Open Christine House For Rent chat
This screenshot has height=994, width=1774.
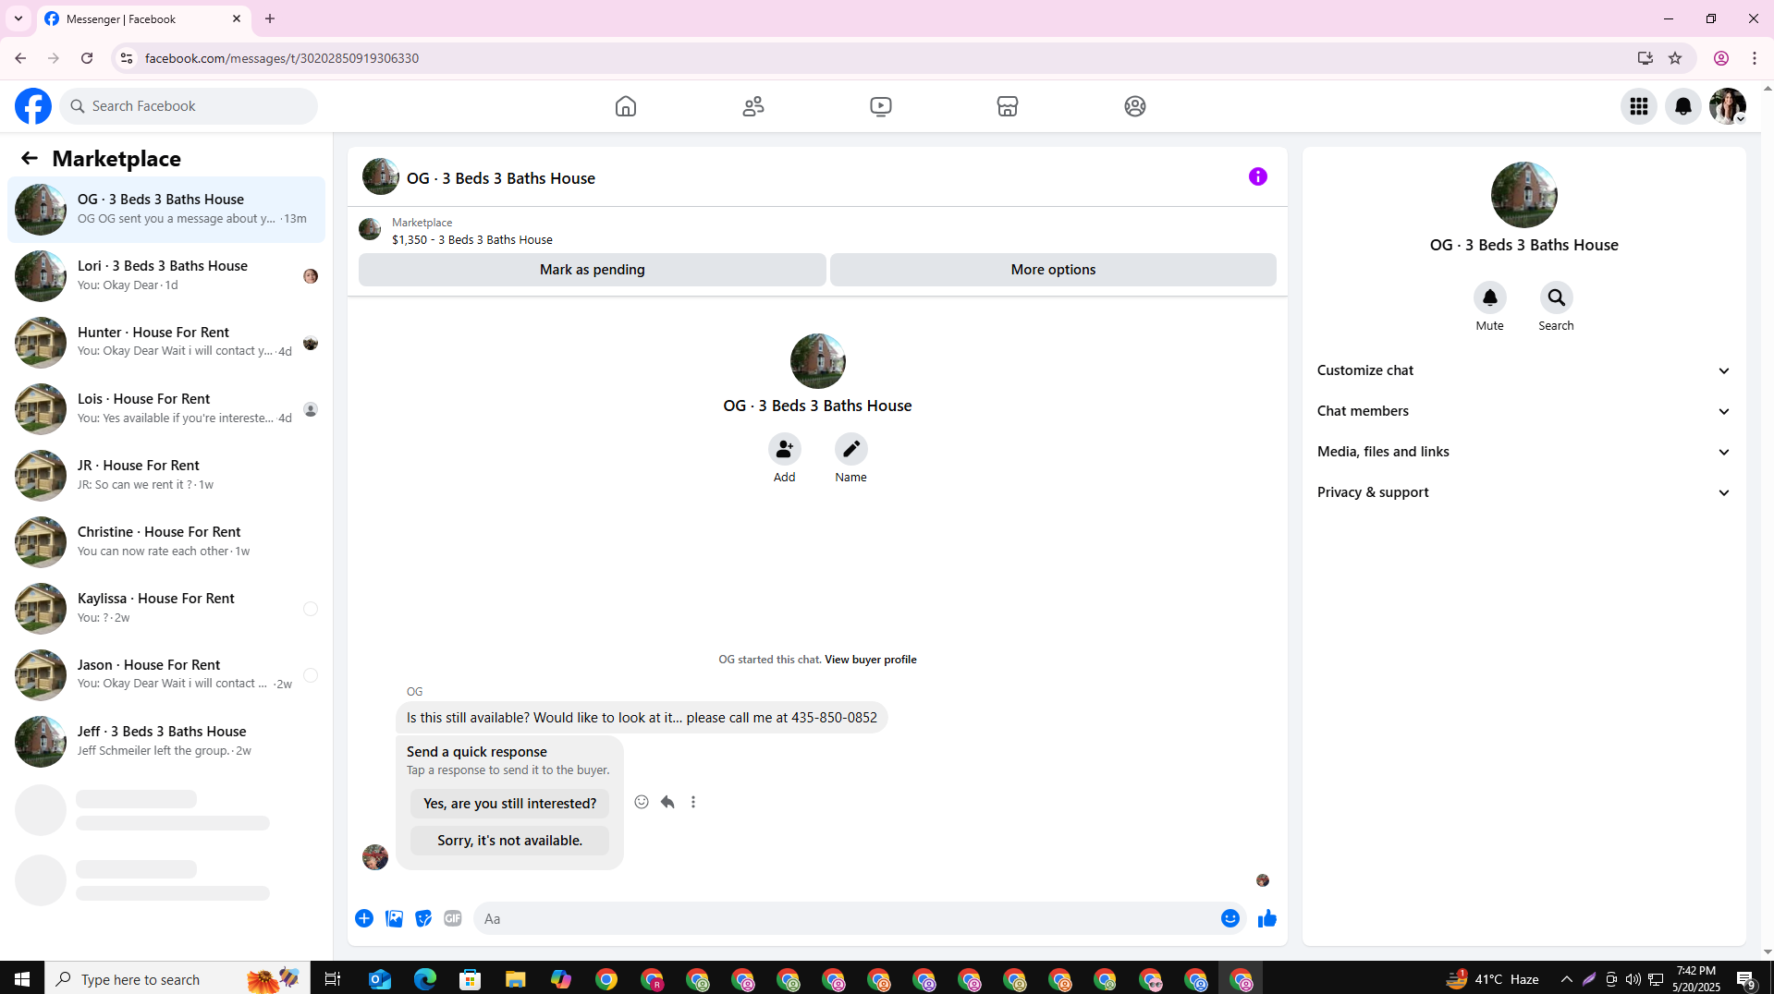click(166, 542)
